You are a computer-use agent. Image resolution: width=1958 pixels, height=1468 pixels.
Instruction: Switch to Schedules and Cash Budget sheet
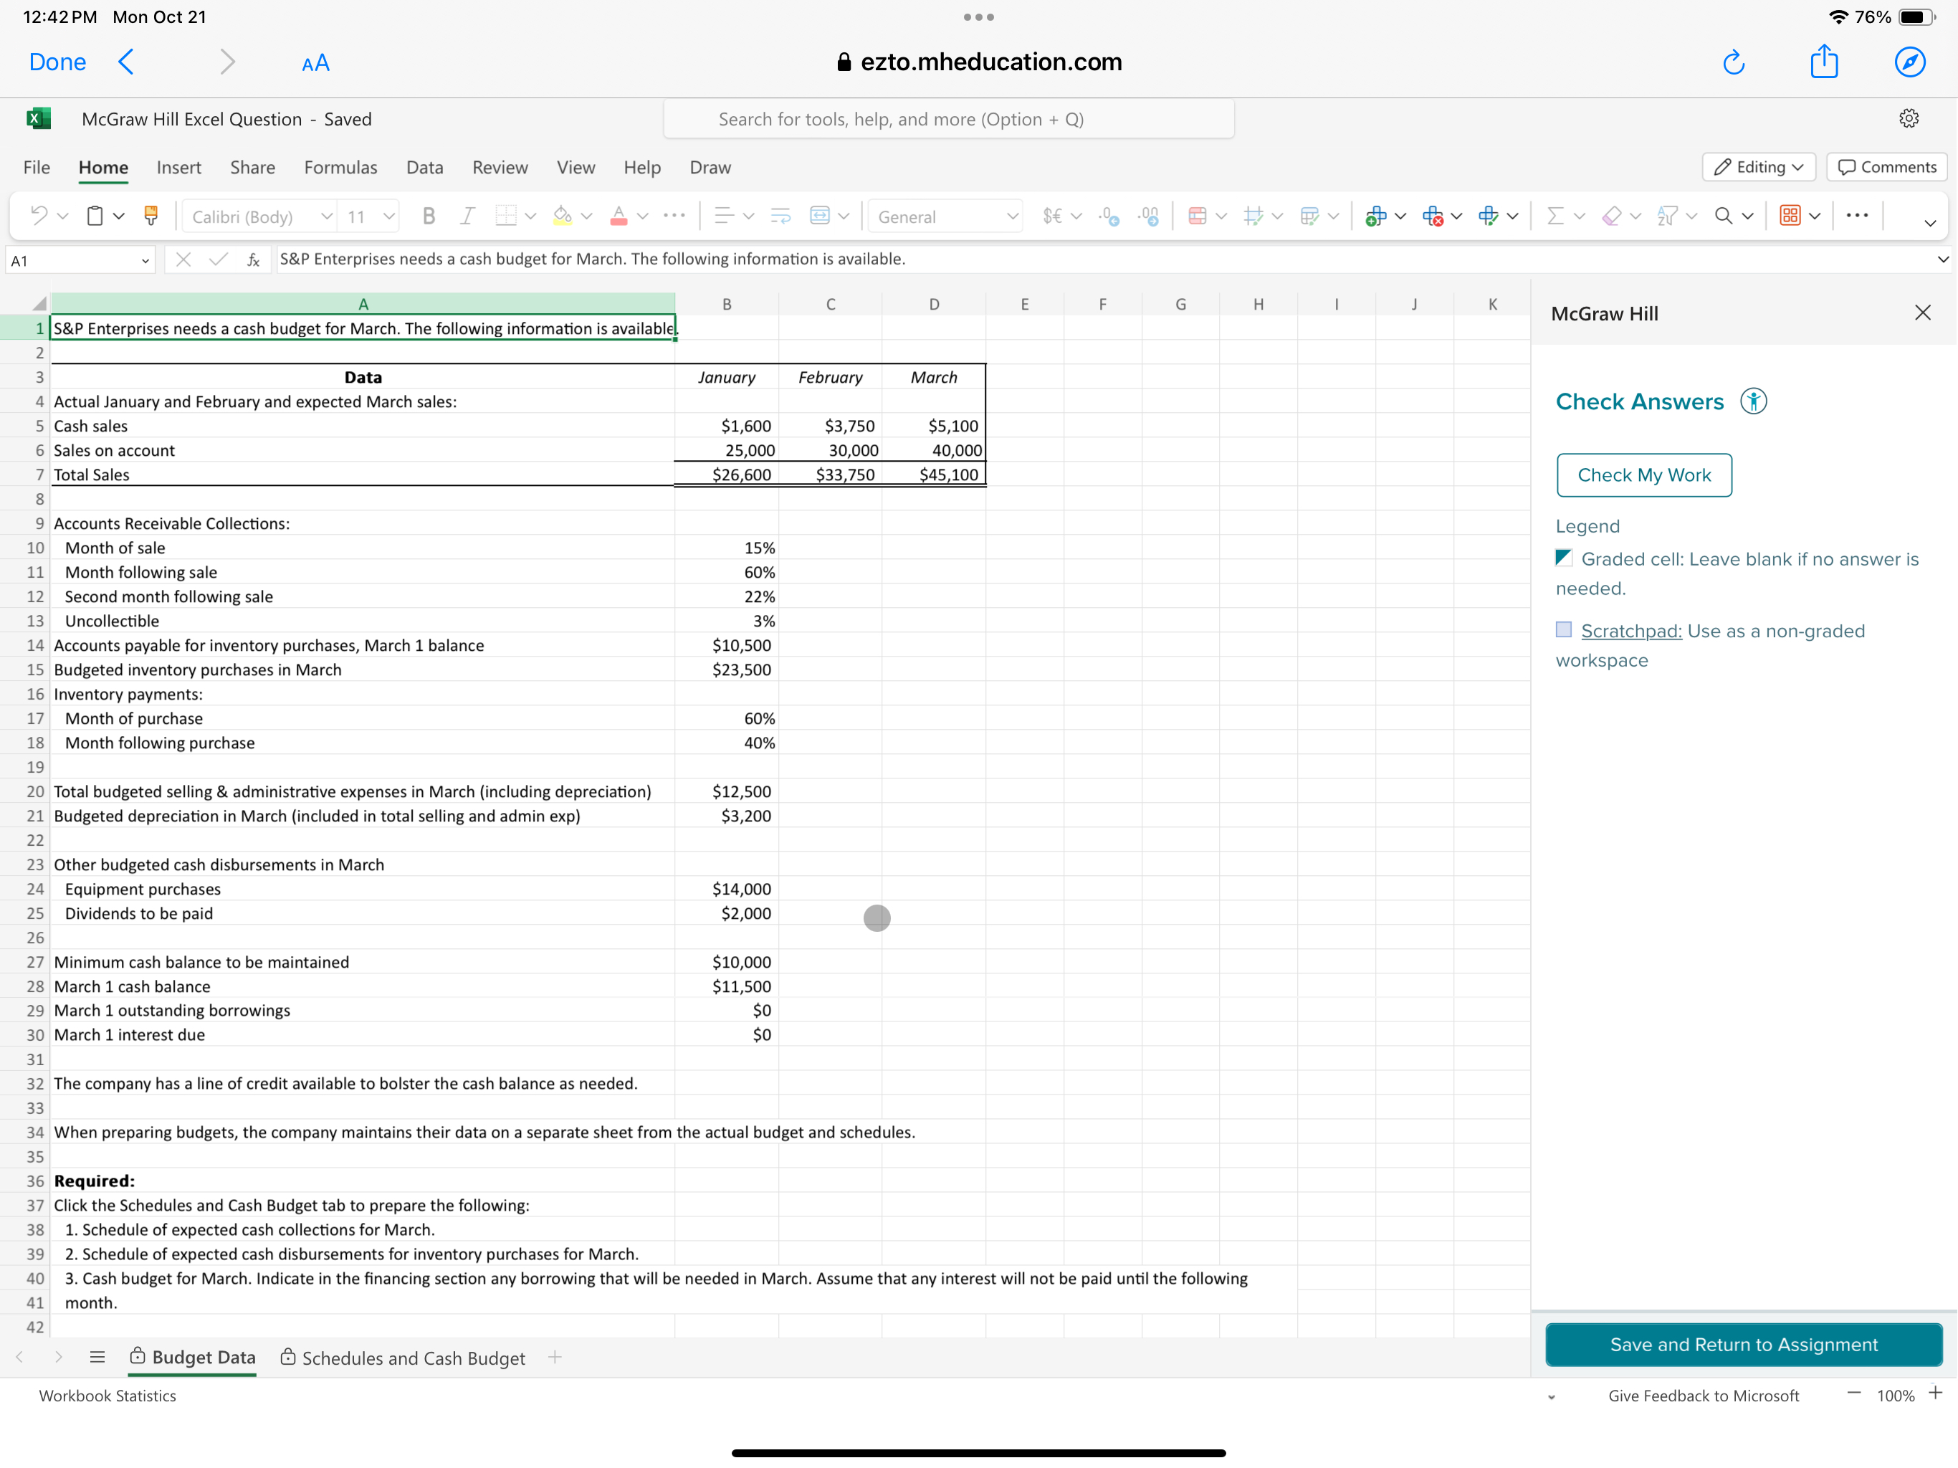coord(413,1358)
